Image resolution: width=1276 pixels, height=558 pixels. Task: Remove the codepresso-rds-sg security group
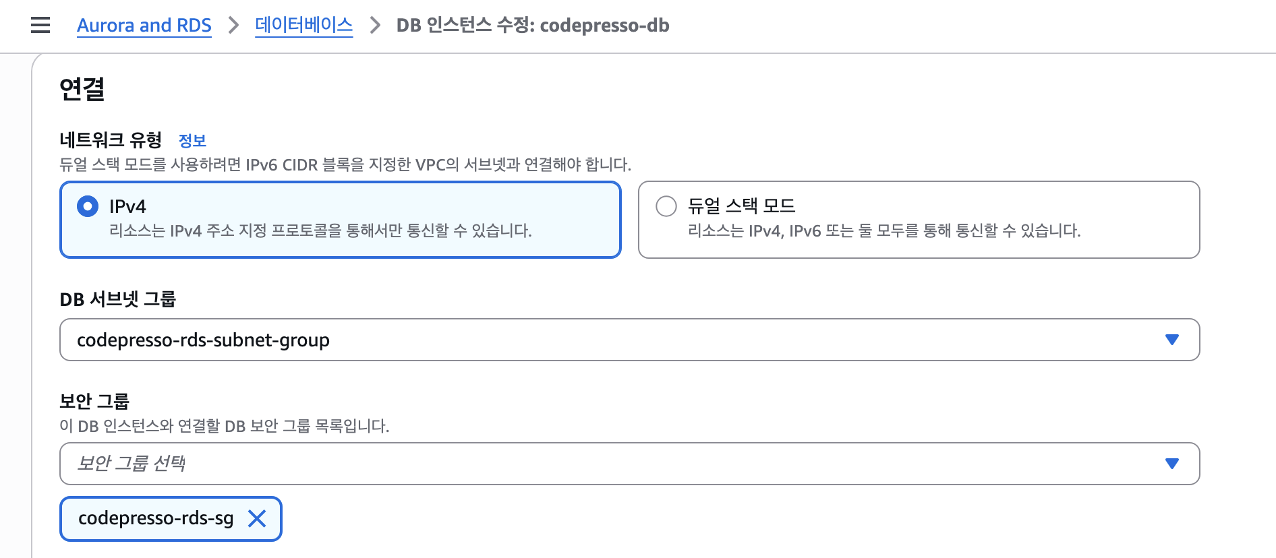(x=257, y=518)
